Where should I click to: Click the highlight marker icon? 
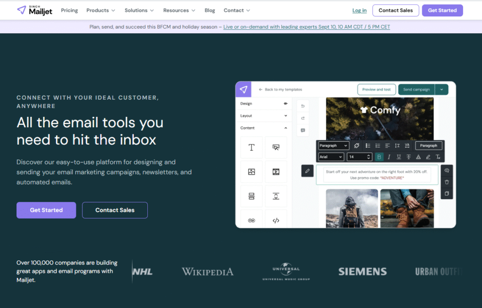(428, 157)
